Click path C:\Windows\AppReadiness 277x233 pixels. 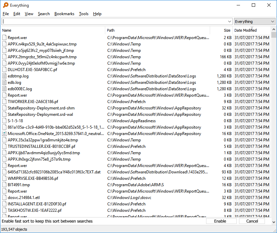click(131, 121)
